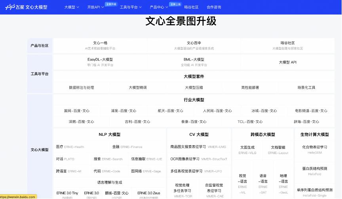
Task: Click 电影频道-百度·文心 industry model
Action: point(311,111)
